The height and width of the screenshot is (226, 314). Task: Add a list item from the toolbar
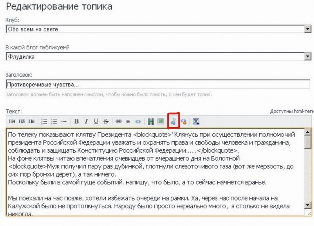(x=64, y=121)
